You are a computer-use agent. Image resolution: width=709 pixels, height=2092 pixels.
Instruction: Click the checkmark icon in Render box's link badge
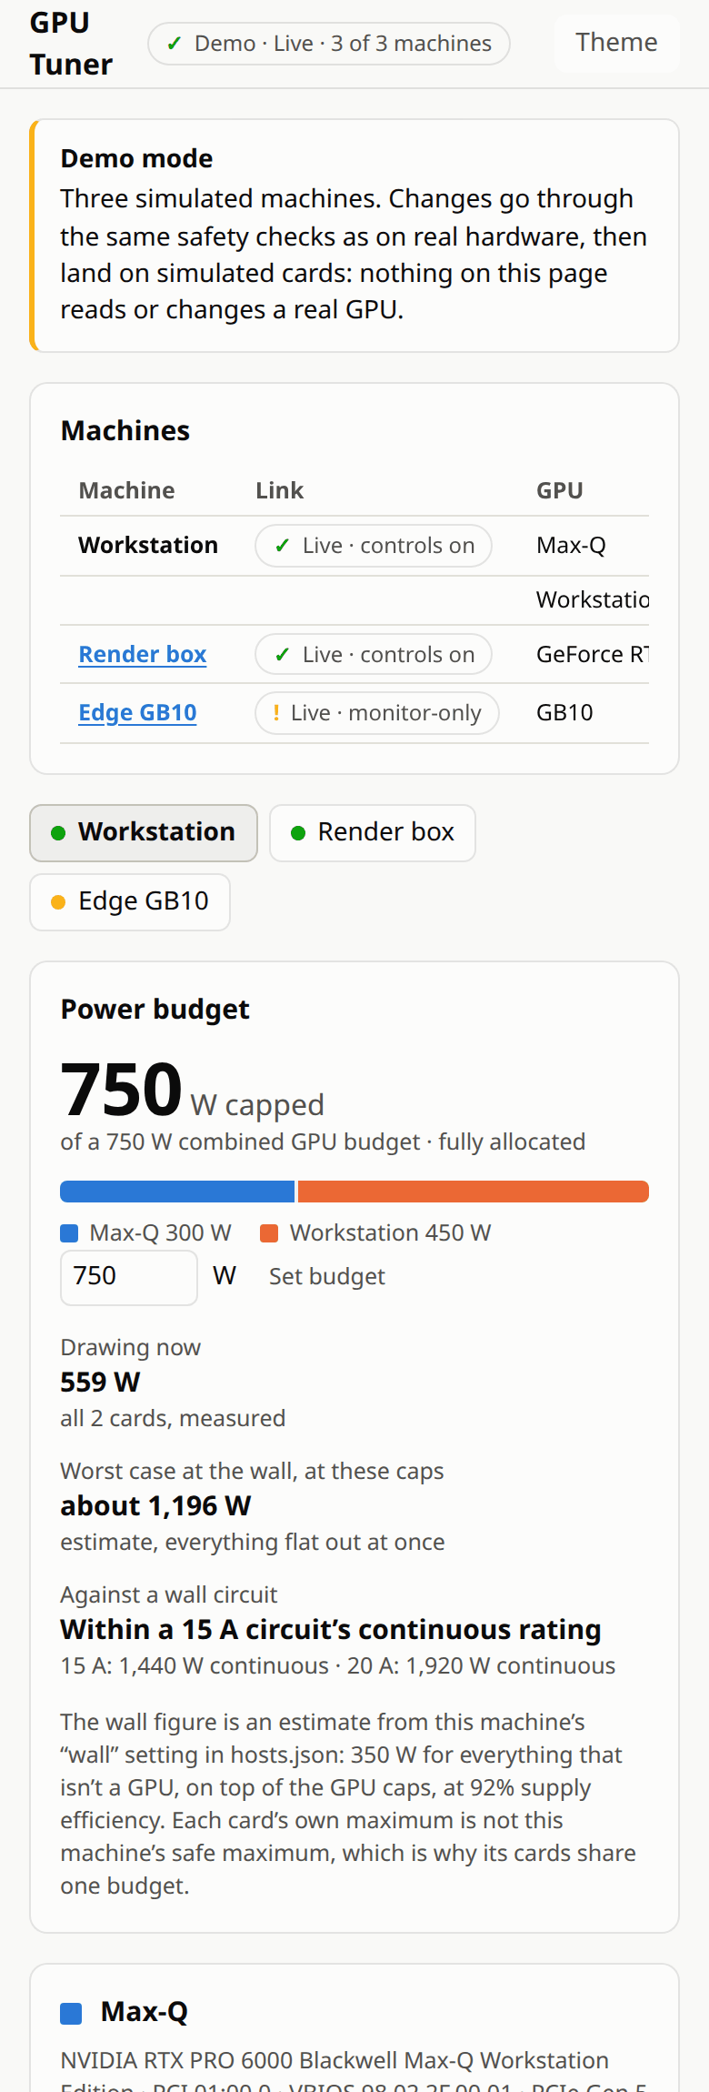(x=283, y=655)
